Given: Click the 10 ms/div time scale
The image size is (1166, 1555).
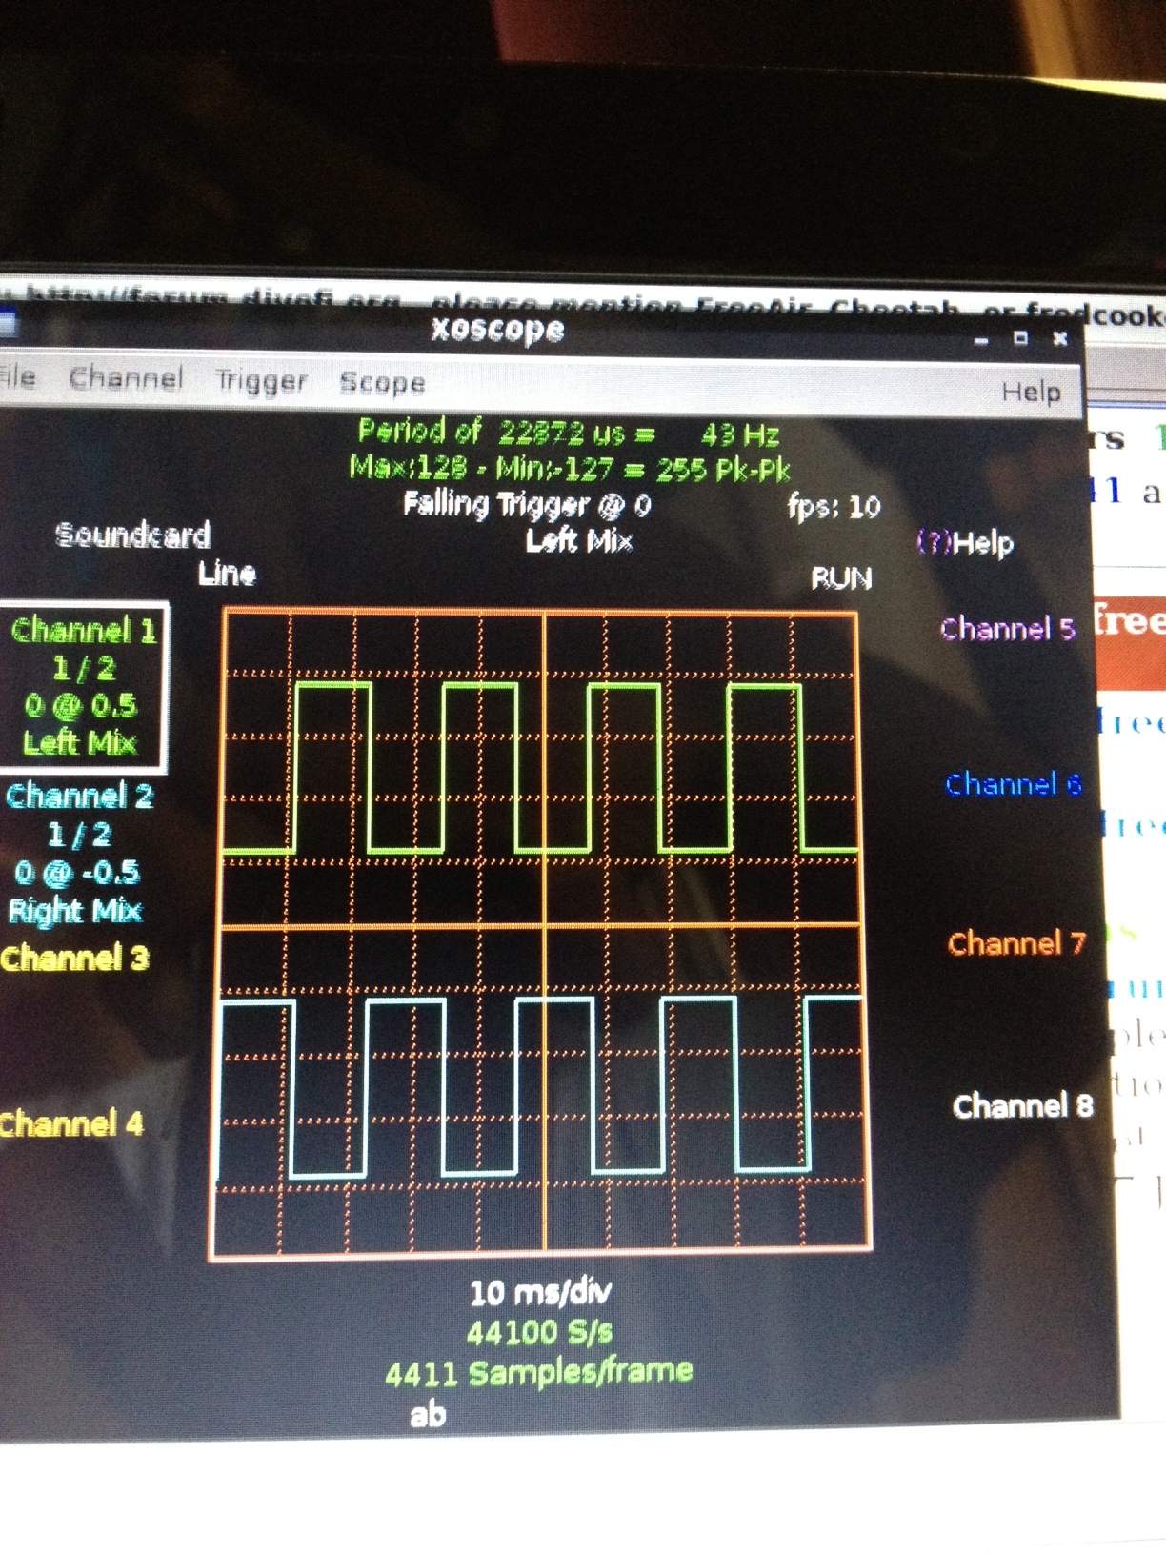Looking at the screenshot, I should click(x=540, y=1293).
